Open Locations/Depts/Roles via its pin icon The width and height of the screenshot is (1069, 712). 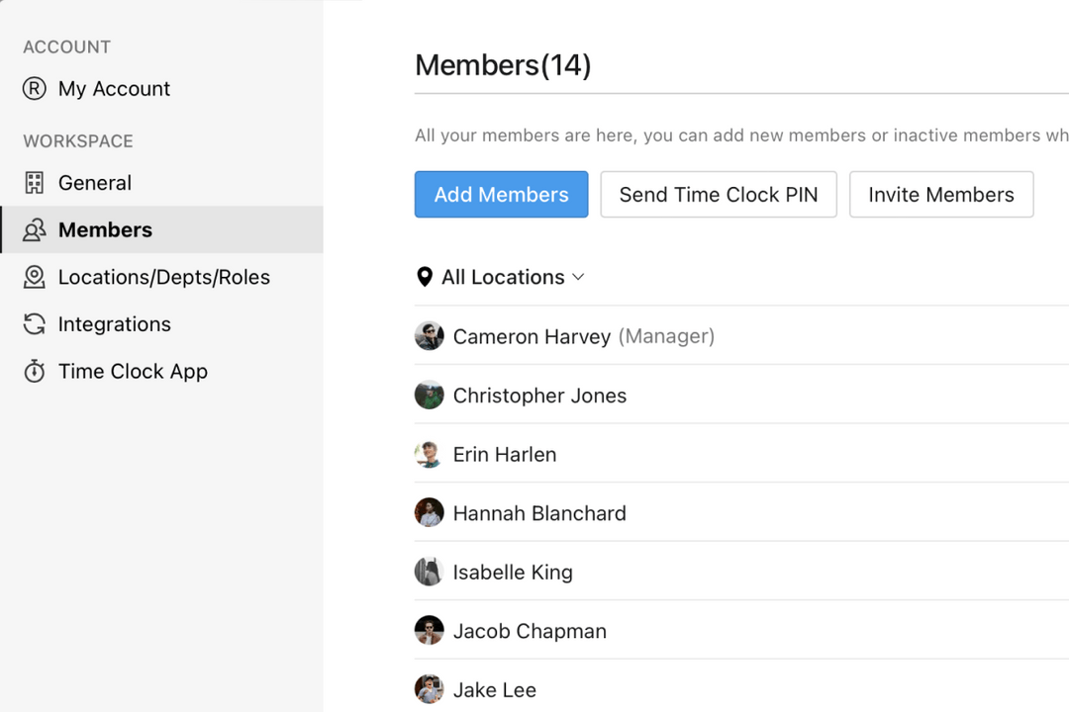[x=34, y=277]
